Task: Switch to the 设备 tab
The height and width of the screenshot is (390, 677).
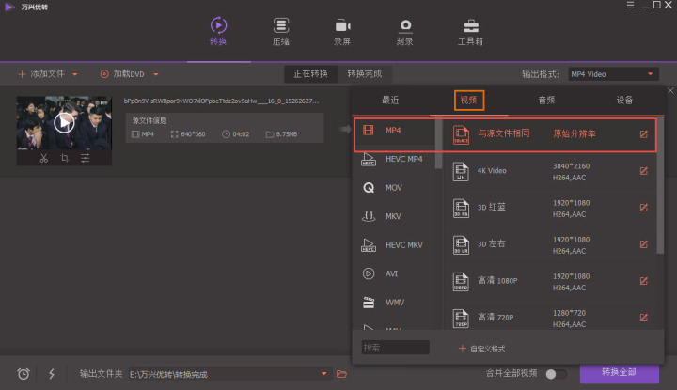Action: coord(624,101)
